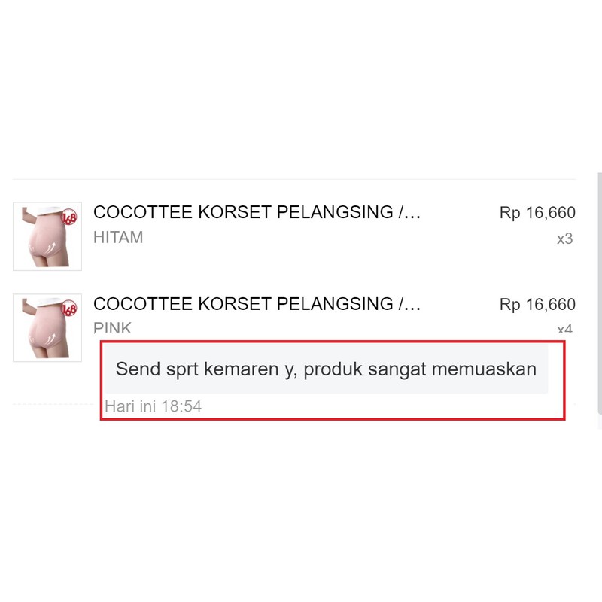
Task: Open the PINK korset product thumbnail
Action: tap(47, 327)
